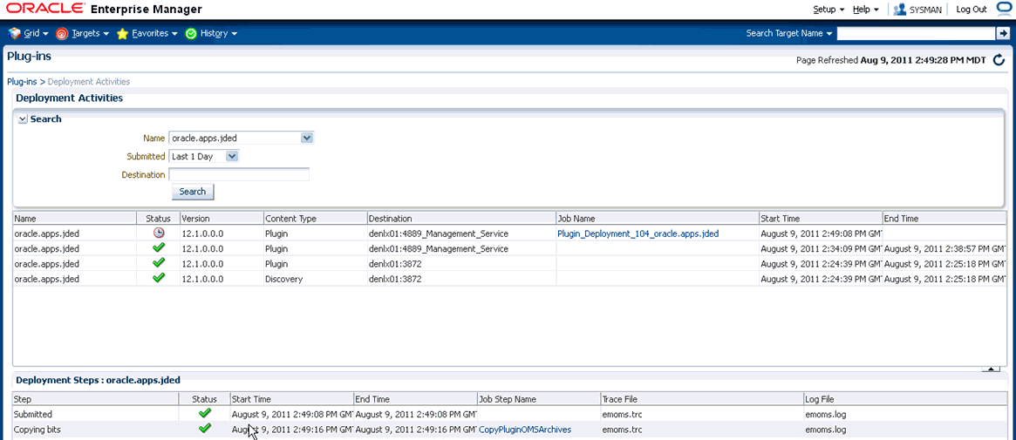This screenshot has width=1016, height=440.
Task: Open the Submitted time range dropdown
Action: click(233, 156)
